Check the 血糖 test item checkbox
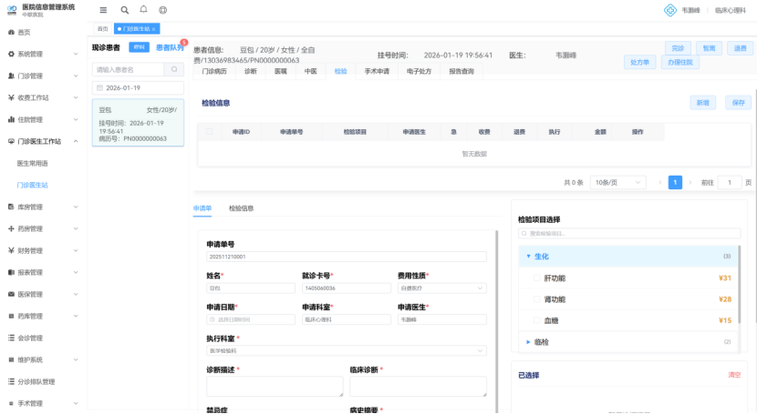The width and height of the screenshot is (757, 414). 536,320
